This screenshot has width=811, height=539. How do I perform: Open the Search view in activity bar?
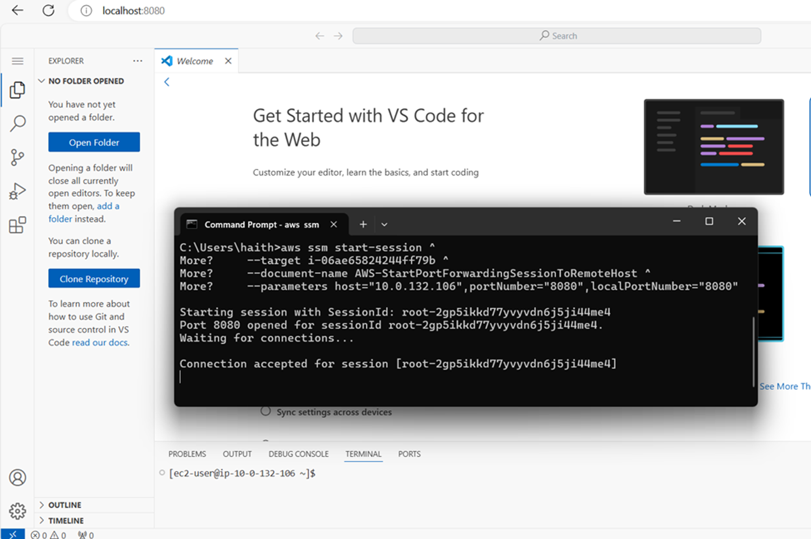pyautogui.click(x=17, y=123)
